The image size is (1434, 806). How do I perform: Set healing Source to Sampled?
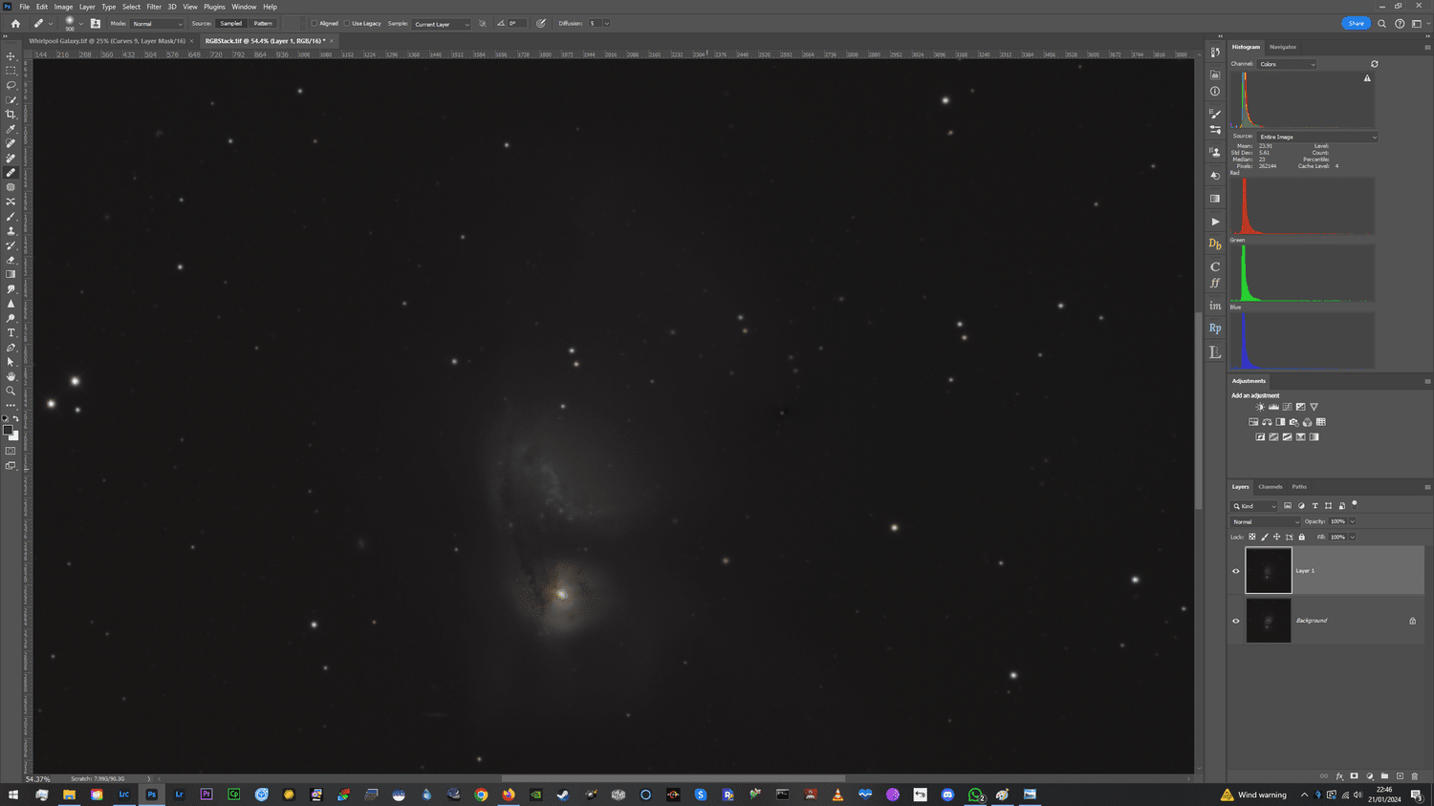[x=231, y=24]
